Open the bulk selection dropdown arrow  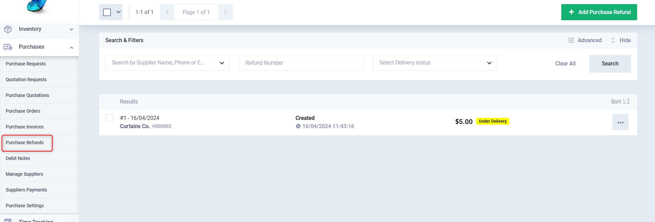pos(118,12)
